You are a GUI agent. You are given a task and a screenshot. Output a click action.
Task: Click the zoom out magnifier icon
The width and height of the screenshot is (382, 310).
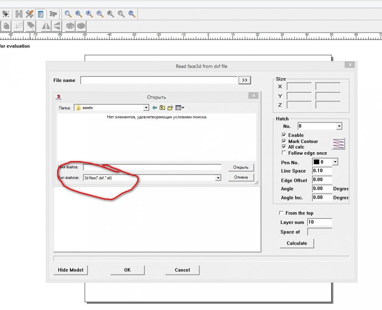click(x=100, y=14)
